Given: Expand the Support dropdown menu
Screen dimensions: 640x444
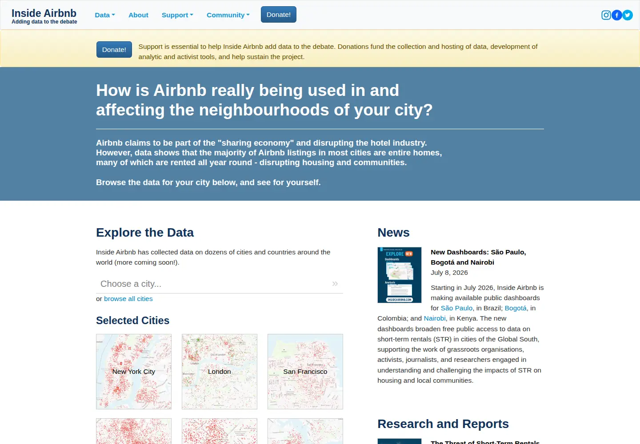Looking at the screenshot, I should click(177, 15).
